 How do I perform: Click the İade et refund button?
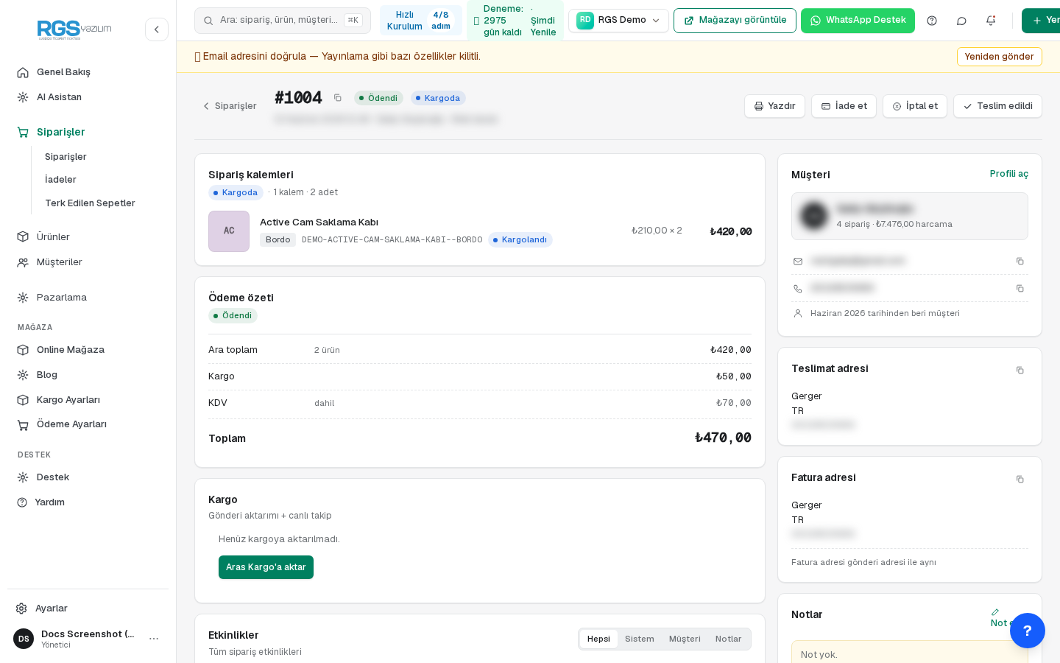click(x=844, y=106)
